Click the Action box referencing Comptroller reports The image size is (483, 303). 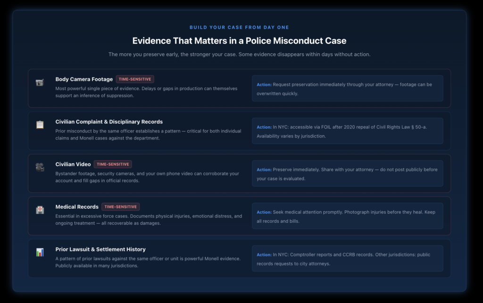[x=348, y=259]
